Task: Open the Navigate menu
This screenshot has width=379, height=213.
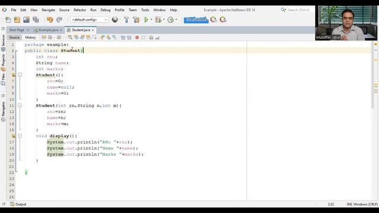Action: click(49, 10)
